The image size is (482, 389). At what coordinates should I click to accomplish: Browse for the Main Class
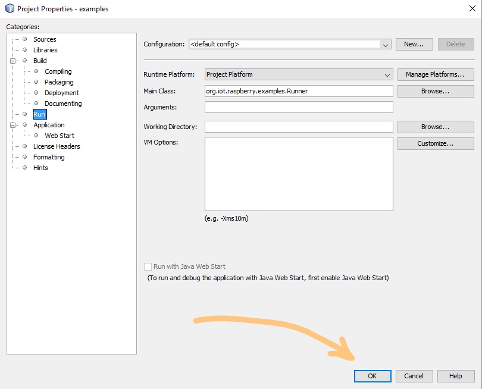(436, 91)
